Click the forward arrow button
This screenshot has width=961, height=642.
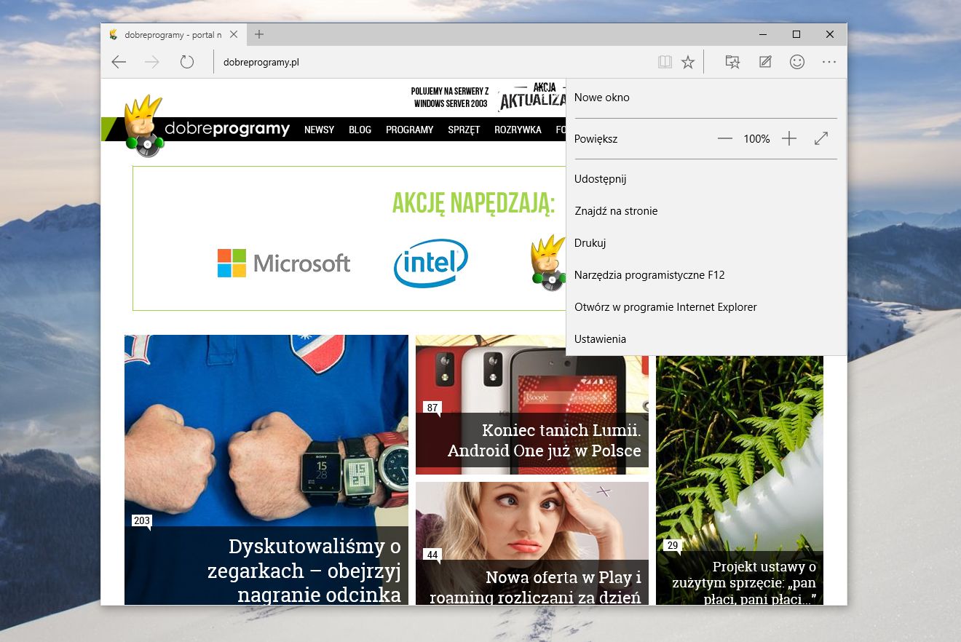(x=152, y=63)
